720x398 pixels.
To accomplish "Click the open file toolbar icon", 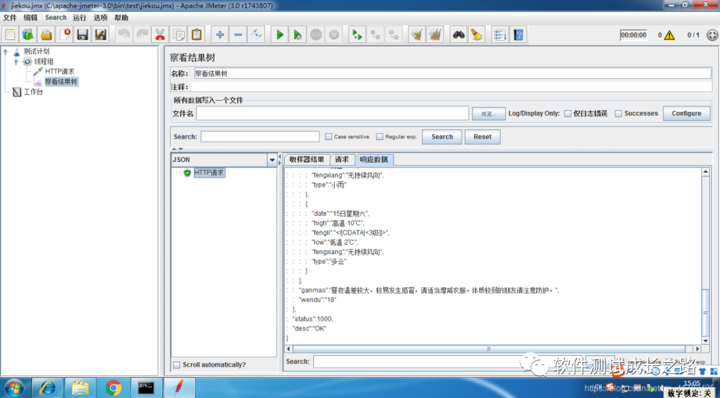I will click(47, 35).
